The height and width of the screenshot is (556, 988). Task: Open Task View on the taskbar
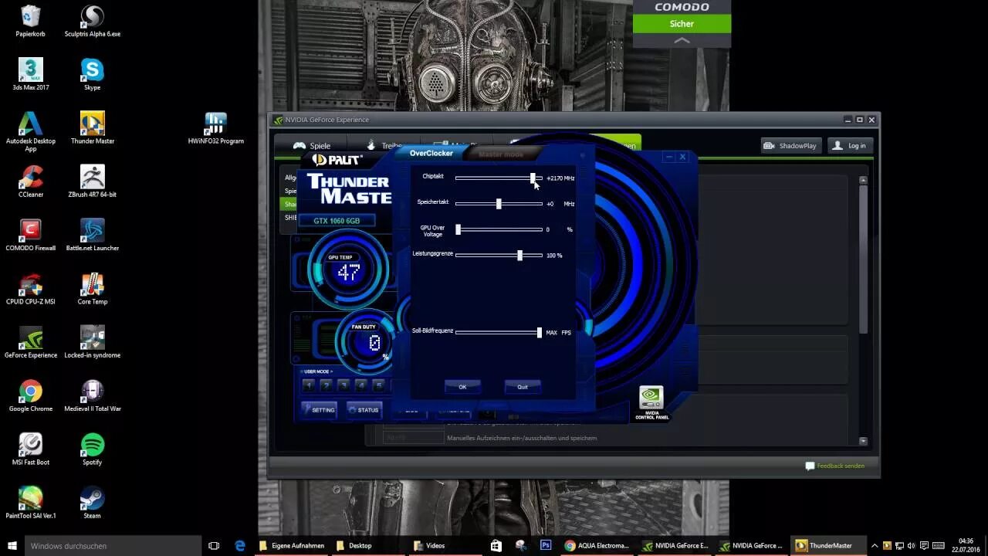pyautogui.click(x=215, y=545)
